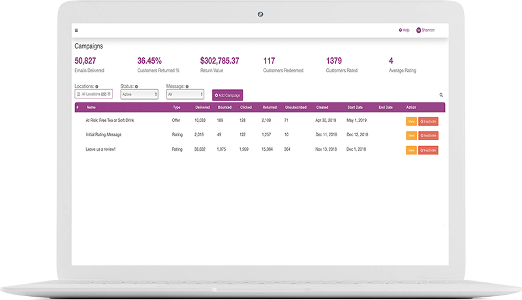Open the Shannon user avatar menu

(x=418, y=30)
